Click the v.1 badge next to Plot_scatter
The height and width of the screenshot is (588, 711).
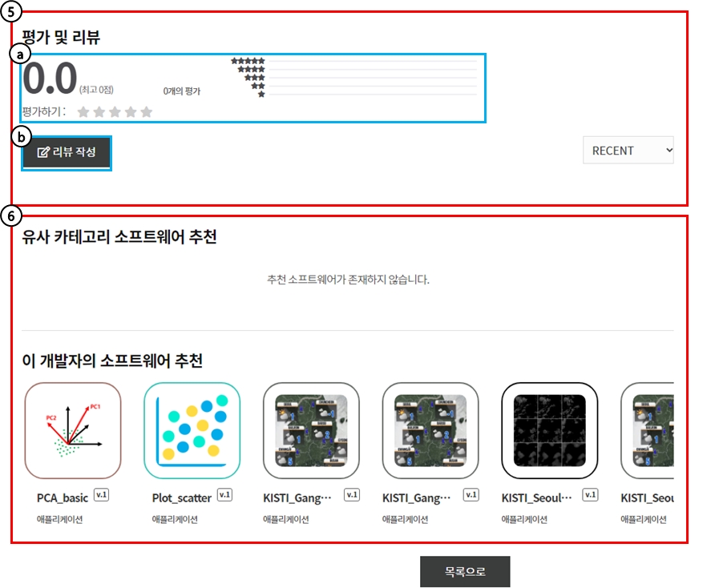(x=225, y=495)
